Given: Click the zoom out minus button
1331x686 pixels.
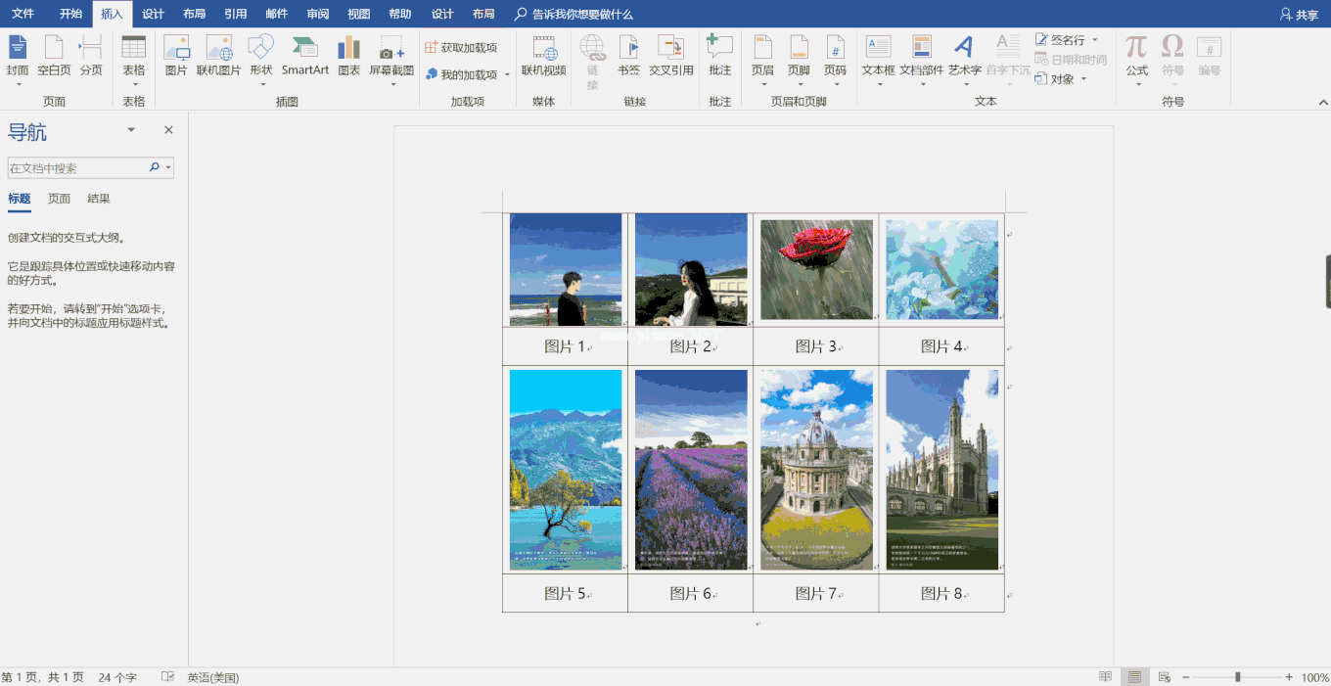Looking at the screenshot, I should pos(1185,677).
